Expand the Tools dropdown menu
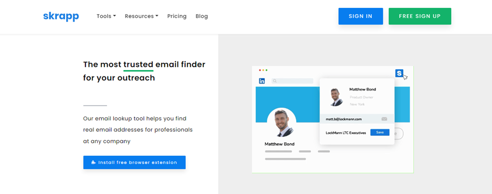The height and width of the screenshot is (194, 492). 106,16
